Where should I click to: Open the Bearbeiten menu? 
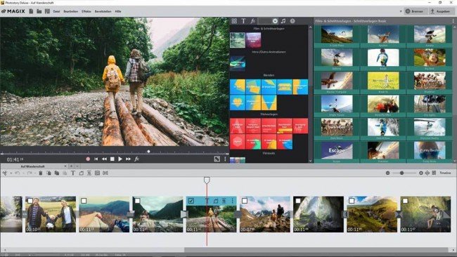pos(71,11)
